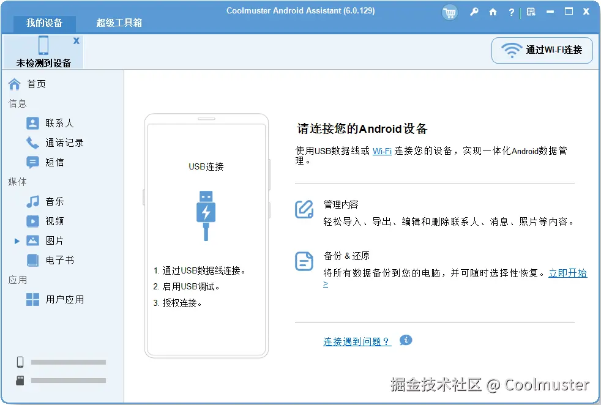Close the undetected device tab with X
The image size is (601, 405).
click(77, 40)
